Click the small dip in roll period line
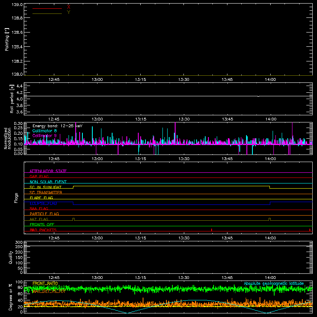317x317 pixels. point(258,96)
